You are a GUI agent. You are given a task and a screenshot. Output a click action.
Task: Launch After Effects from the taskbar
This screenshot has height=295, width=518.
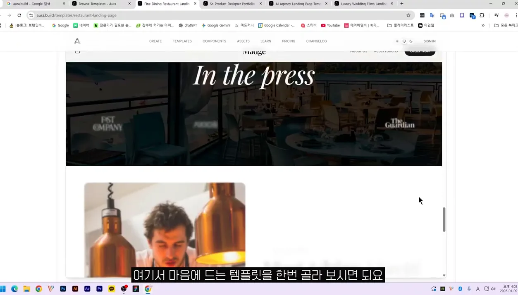coord(87,289)
